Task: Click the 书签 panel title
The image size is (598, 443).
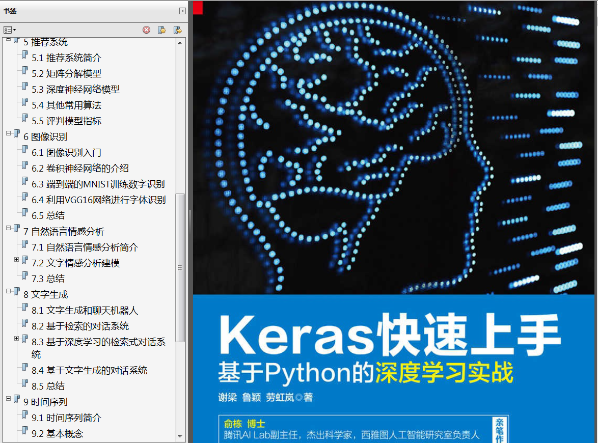Action: [10, 11]
